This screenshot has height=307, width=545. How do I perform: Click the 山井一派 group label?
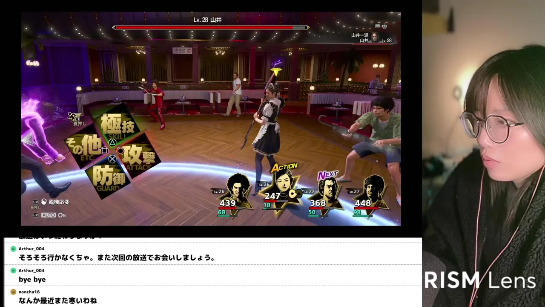click(359, 35)
